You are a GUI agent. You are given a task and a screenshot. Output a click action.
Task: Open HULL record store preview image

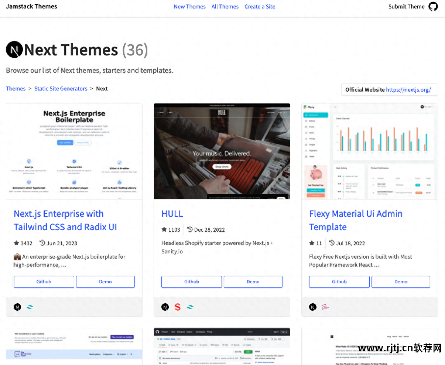pyautogui.click(x=222, y=151)
